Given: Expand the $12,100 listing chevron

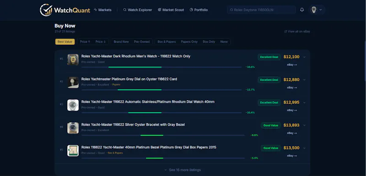Looking at the screenshot, I should (x=304, y=57).
